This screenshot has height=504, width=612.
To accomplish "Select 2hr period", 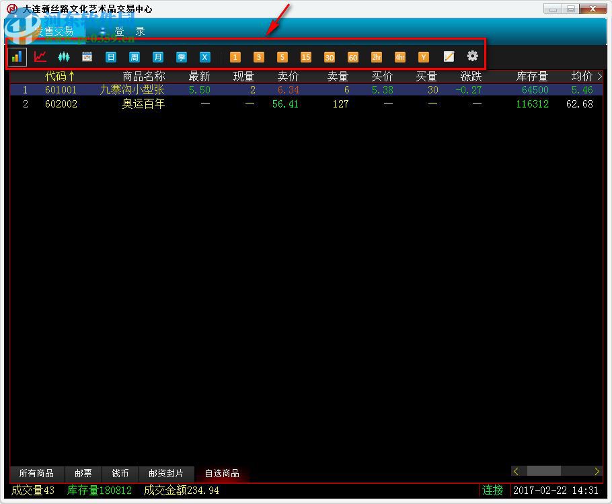I will click(x=376, y=57).
